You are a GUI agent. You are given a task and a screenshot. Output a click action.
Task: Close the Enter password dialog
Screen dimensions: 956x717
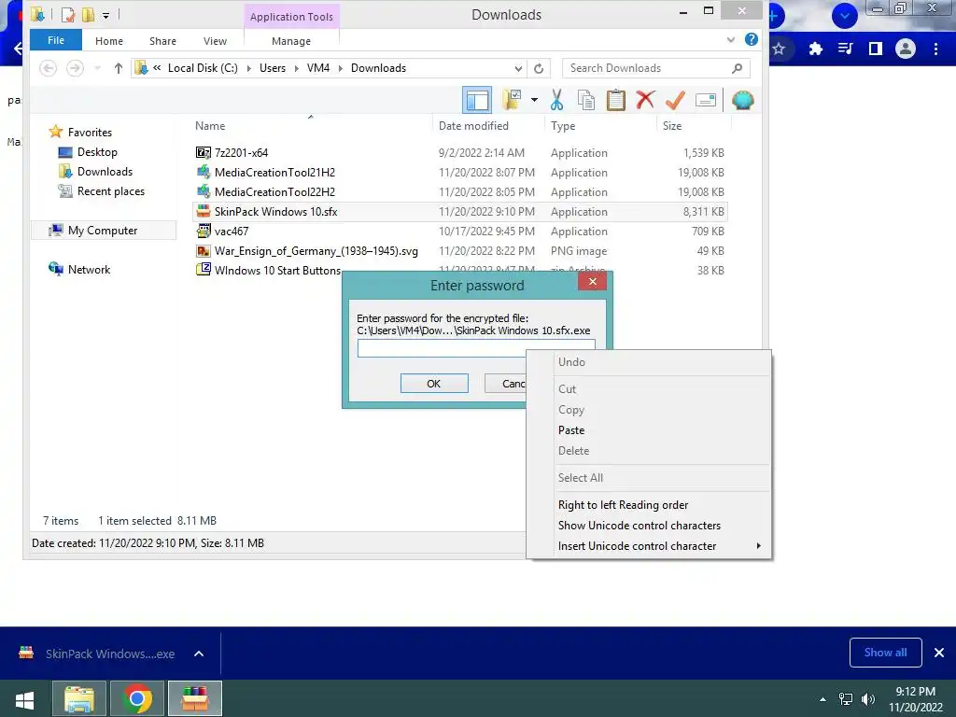point(592,281)
